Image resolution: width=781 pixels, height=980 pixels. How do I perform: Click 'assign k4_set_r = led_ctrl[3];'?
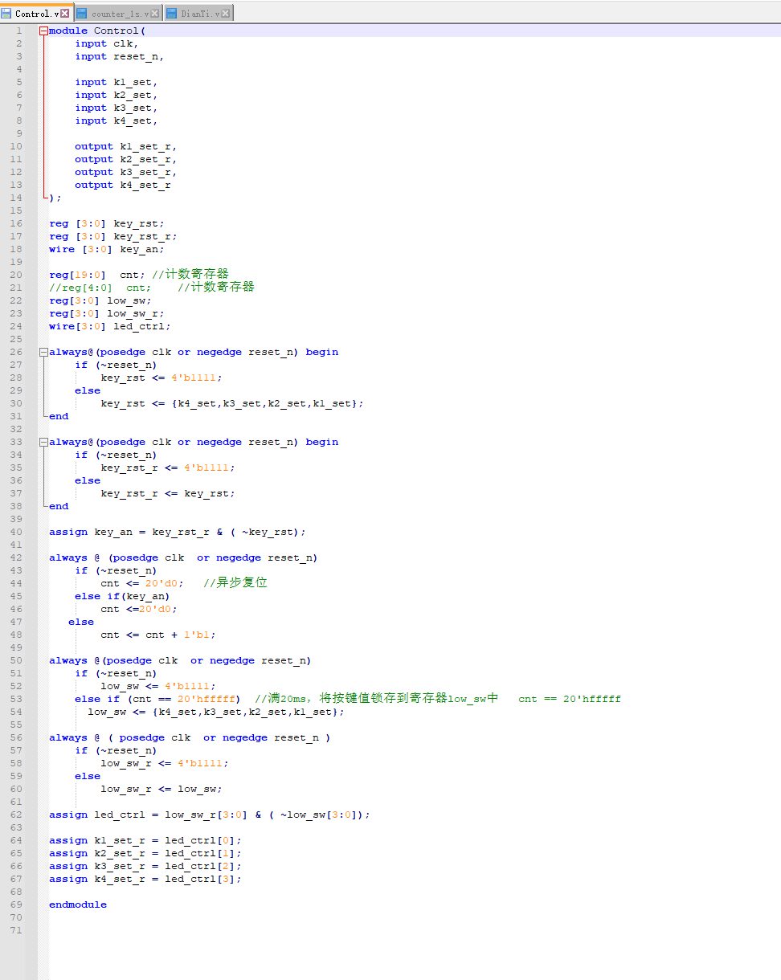tap(145, 879)
